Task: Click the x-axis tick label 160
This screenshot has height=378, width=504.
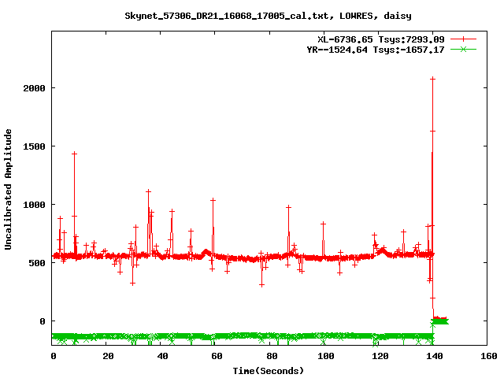Action: 489,356
